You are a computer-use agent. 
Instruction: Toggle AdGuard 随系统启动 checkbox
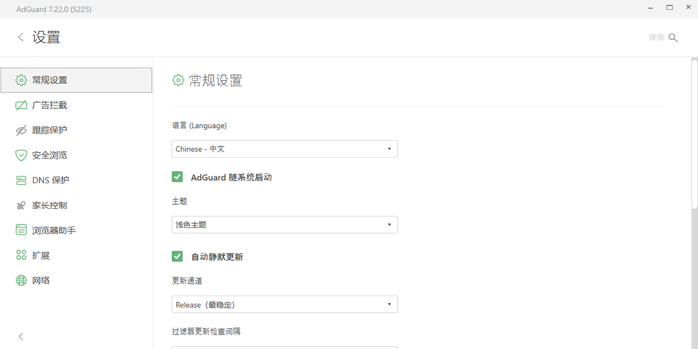(177, 177)
